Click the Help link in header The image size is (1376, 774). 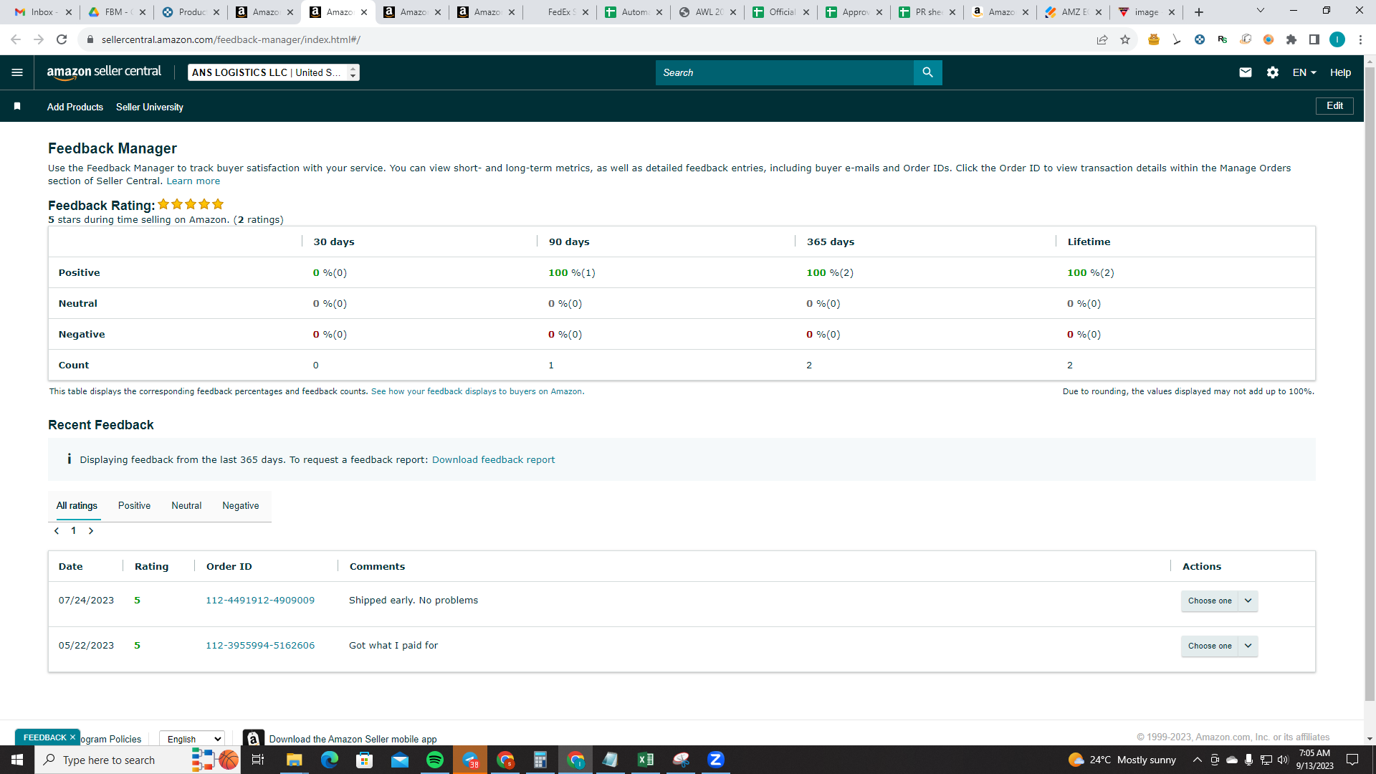coord(1340,72)
